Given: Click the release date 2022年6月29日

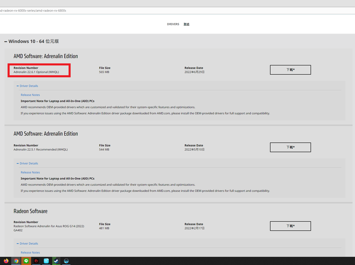Looking at the screenshot, I should coord(194,72).
